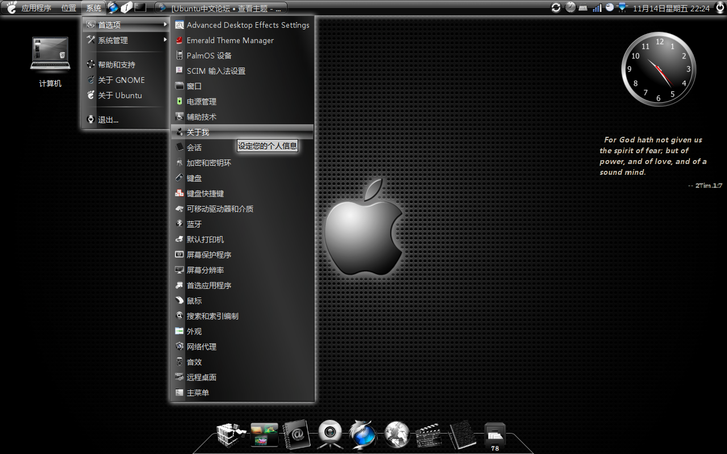727x454 pixels.
Task: Open Advanced Desktop Effects Settings
Action: (243, 25)
